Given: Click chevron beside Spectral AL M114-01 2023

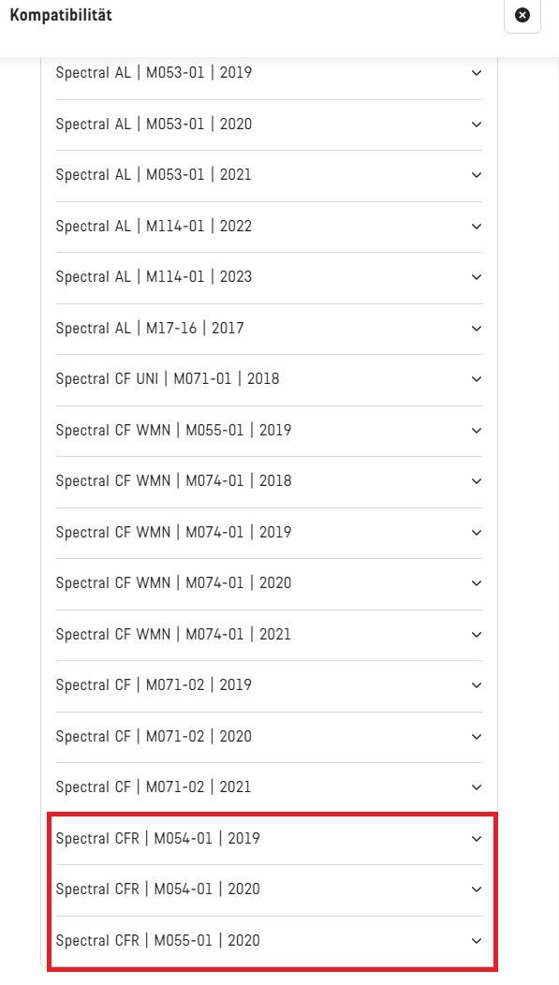Looking at the screenshot, I should click(477, 277).
